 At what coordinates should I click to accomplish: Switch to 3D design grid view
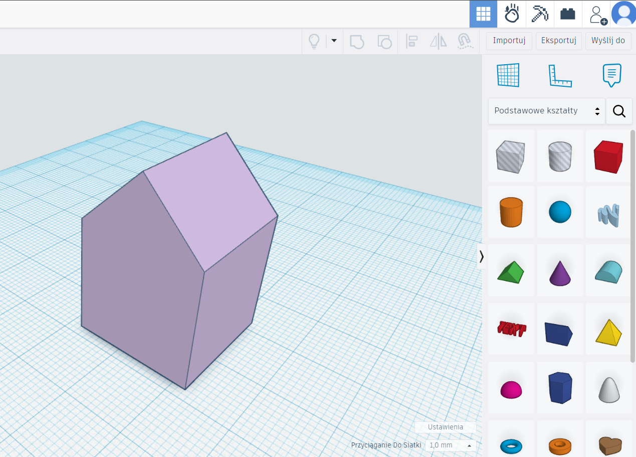483,14
